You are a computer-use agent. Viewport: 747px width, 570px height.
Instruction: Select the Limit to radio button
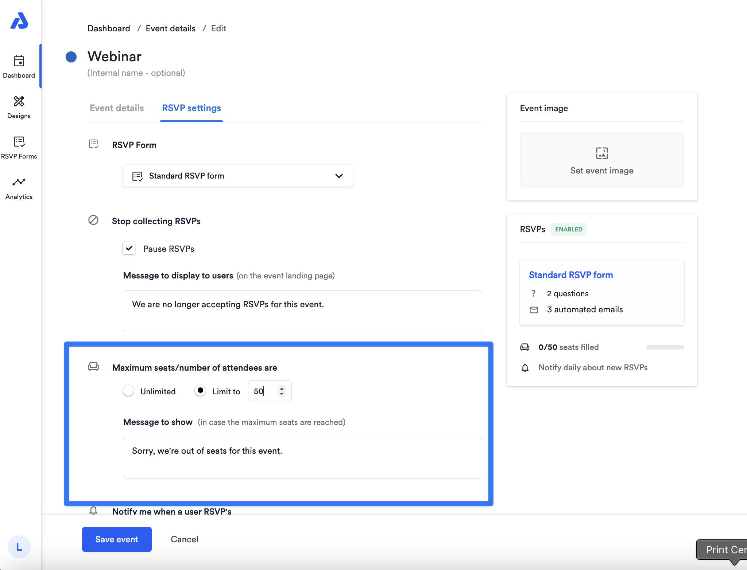pos(200,391)
